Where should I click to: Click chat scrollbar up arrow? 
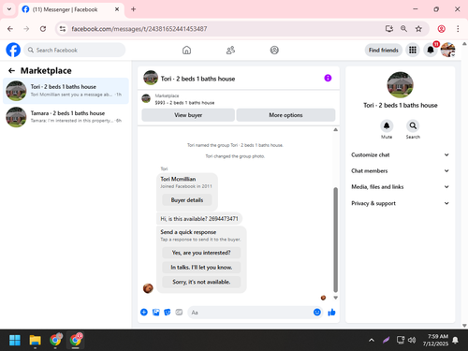click(x=335, y=129)
